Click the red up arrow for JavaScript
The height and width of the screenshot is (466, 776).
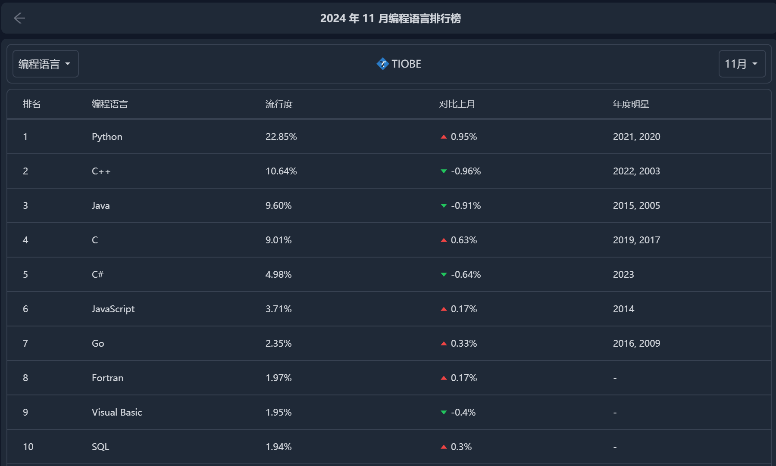click(444, 309)
